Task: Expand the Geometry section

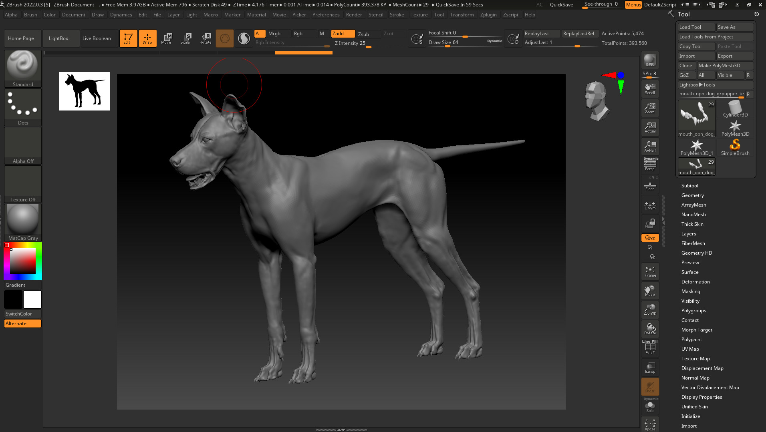Action: tap(692, 195)
